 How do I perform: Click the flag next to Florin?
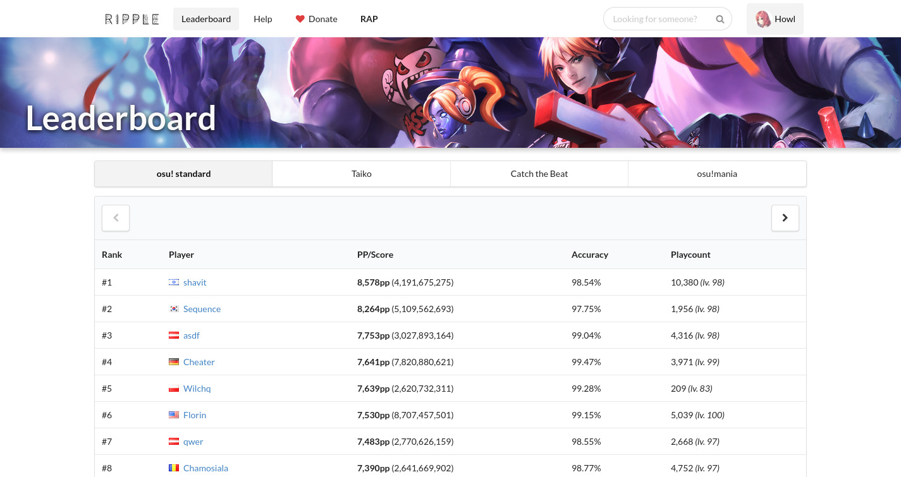174,415
